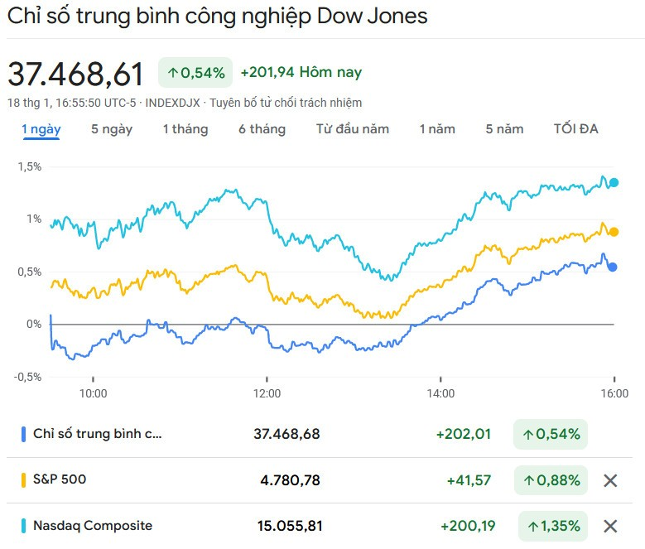This screenshot has width=645, height=549.
Task: Open the 6 tháng chart range
Action: point(262,129)
